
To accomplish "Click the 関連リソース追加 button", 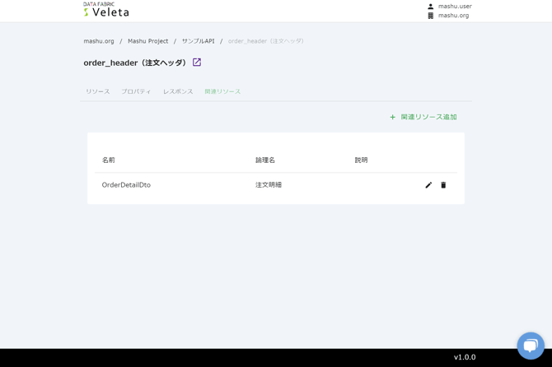I will 428,118.
